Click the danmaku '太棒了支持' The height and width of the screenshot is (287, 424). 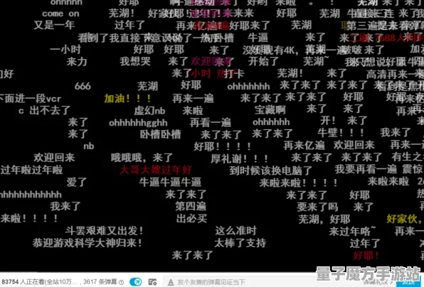(240, 243)
